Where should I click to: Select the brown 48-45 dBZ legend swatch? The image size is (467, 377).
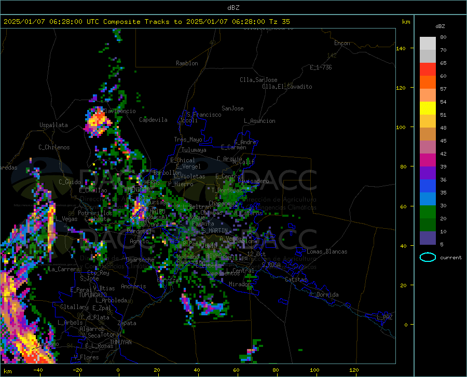[x=428, y=134]
